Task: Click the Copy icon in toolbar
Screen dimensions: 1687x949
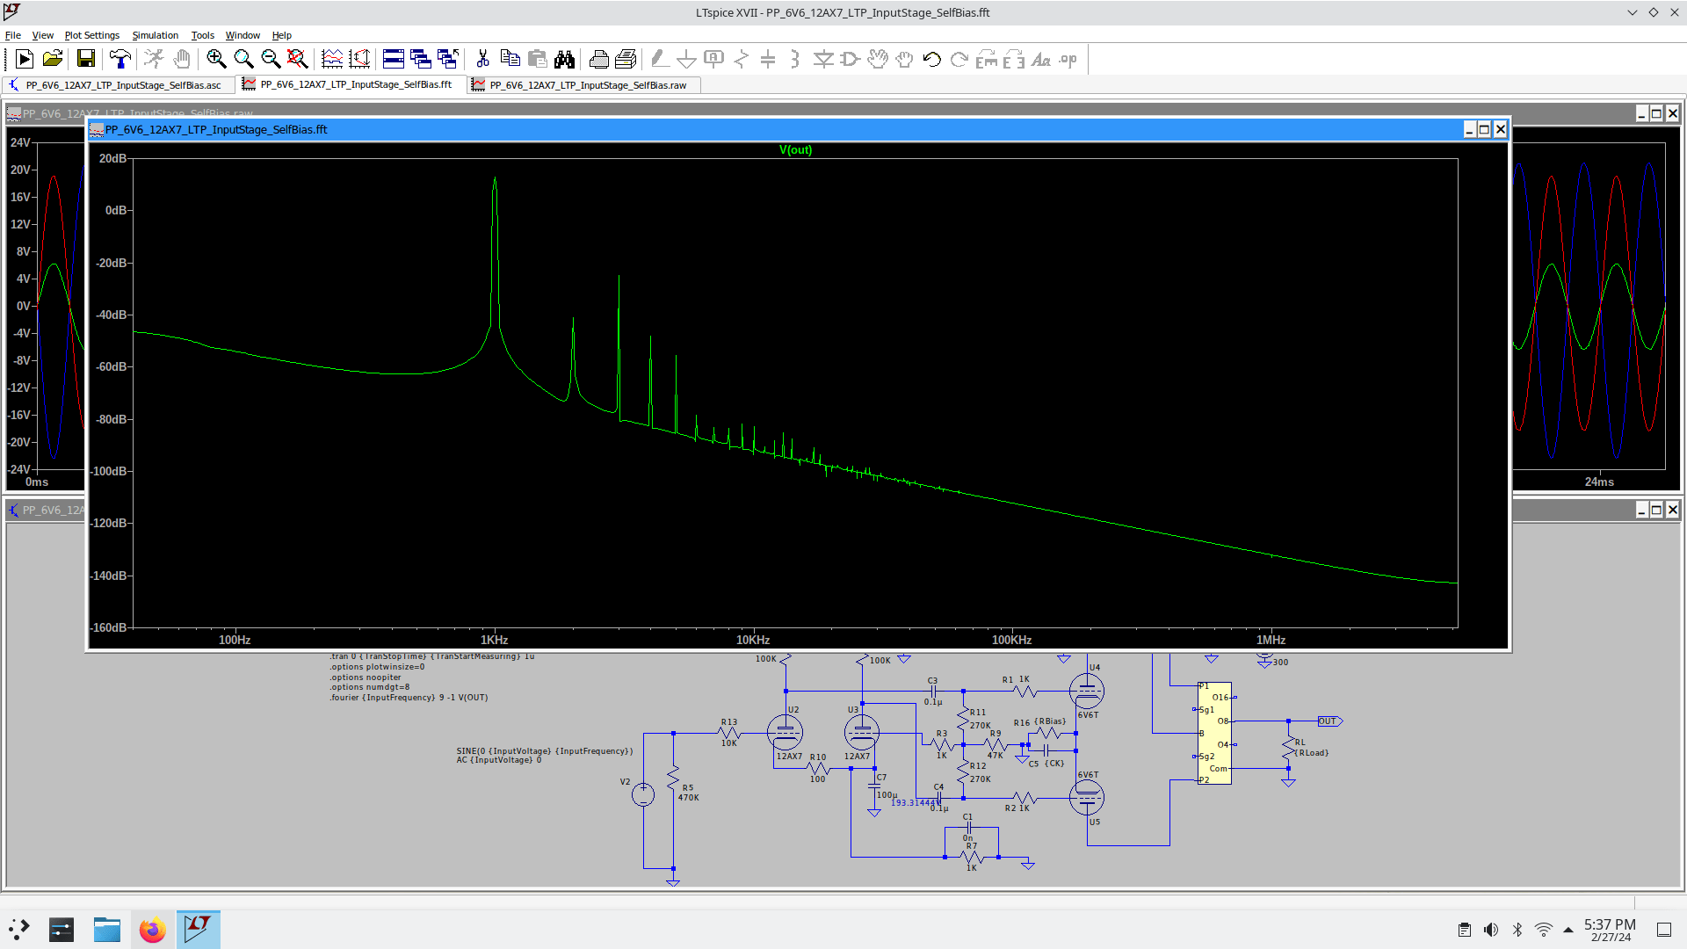Action: pos(510,59)
